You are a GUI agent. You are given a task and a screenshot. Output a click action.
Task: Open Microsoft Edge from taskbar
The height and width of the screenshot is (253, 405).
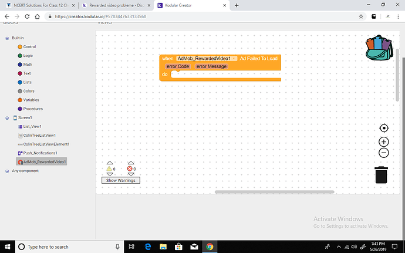[x=148, y=247]
